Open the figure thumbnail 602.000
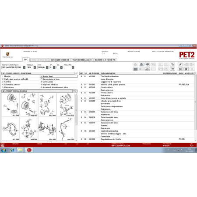Viewport: 197px width, 197px height. [47, 105]
